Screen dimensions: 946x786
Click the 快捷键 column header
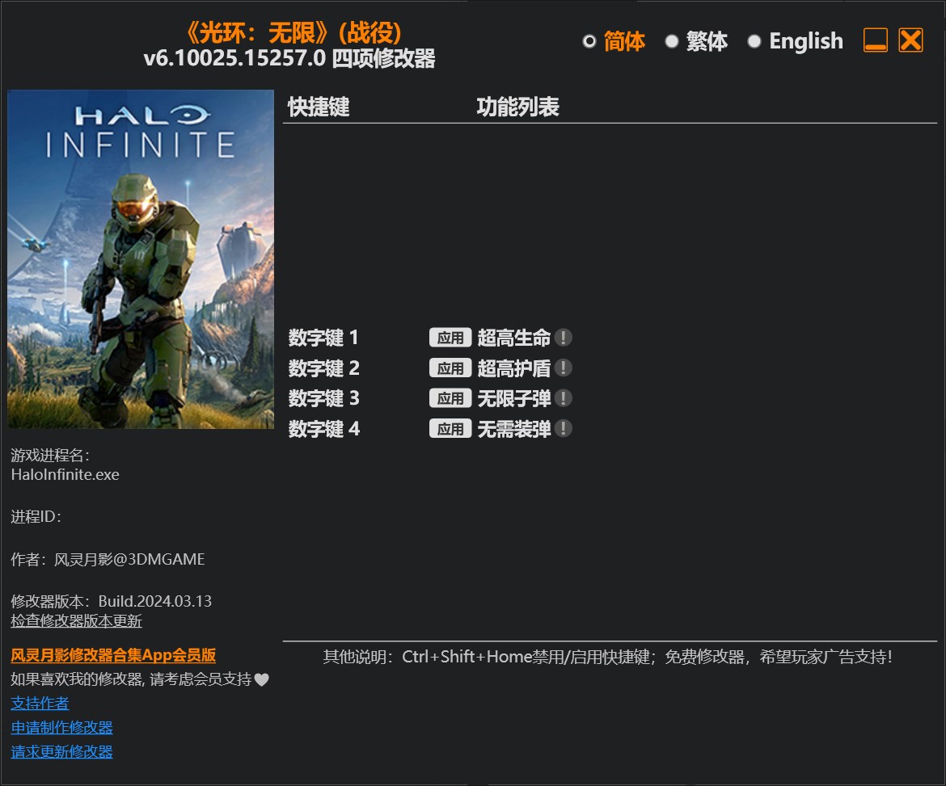click(x=319, y=107)
